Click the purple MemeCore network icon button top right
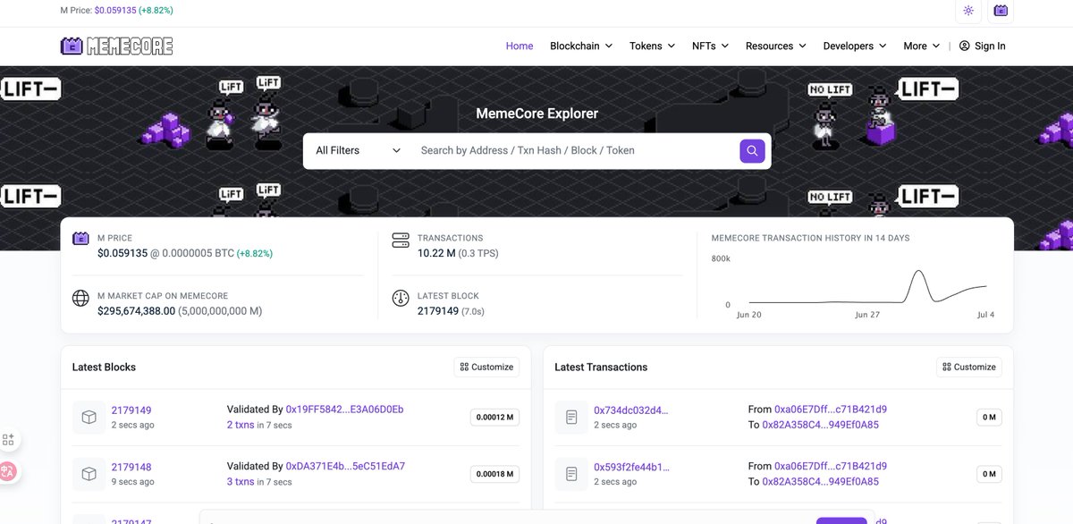The image size is (1073, 524). coord(1001,11)
